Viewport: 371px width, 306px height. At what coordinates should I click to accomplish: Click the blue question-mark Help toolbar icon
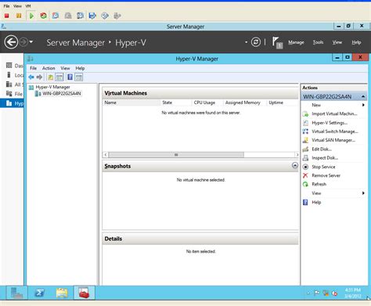pos(70,77)
